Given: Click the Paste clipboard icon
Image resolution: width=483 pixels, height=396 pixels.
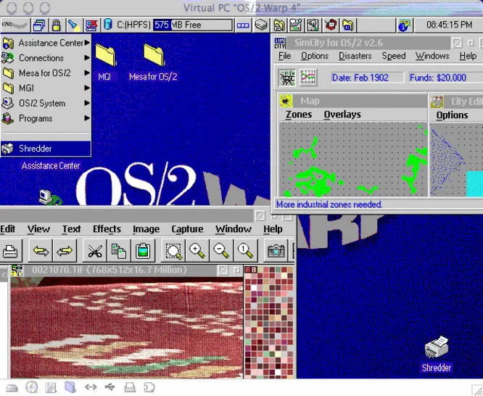Looking at the screenshot, I should tap(143, 251).
